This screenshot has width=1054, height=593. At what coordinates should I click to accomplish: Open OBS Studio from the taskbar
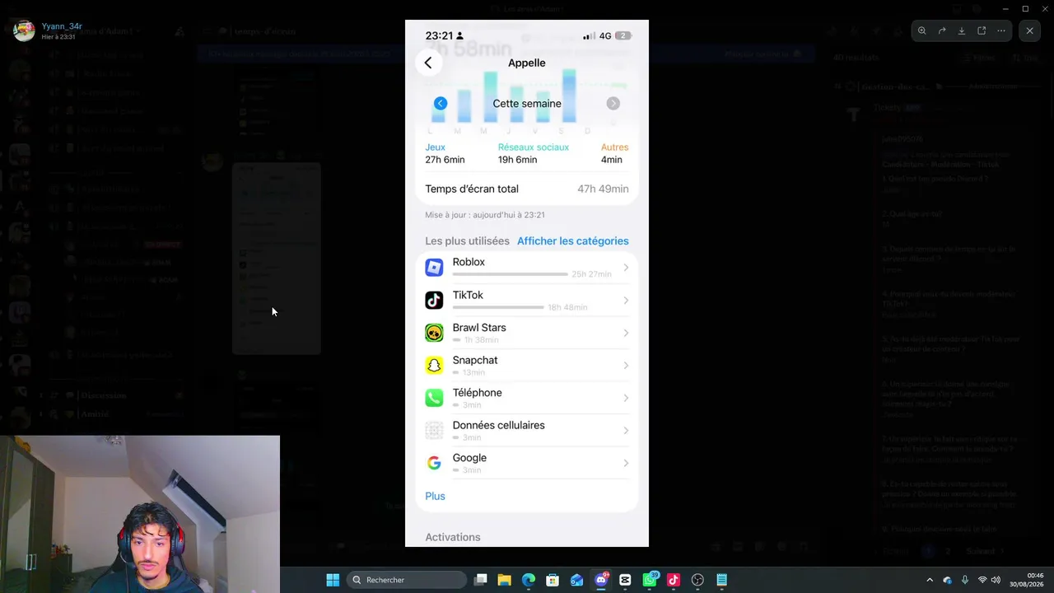[x=697, y=580]
